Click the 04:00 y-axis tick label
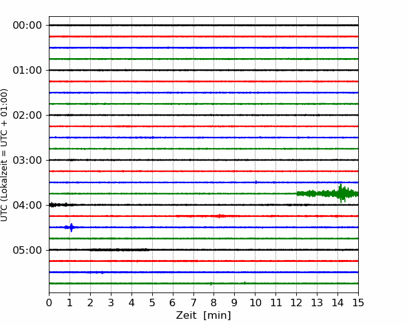 point(28,205)
